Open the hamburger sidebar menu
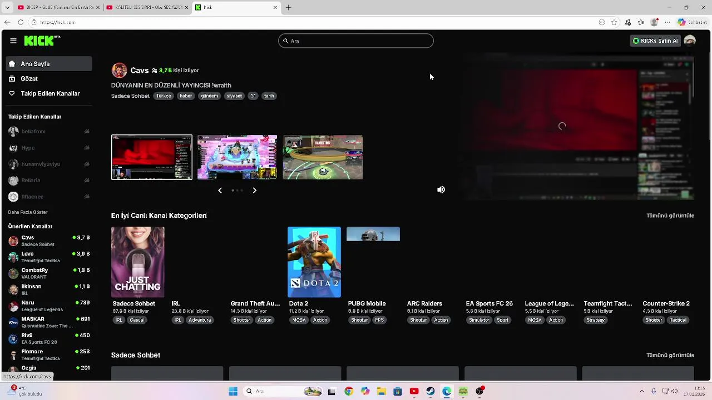The width and height of the screenshot is (712, 400). [13, 41]
